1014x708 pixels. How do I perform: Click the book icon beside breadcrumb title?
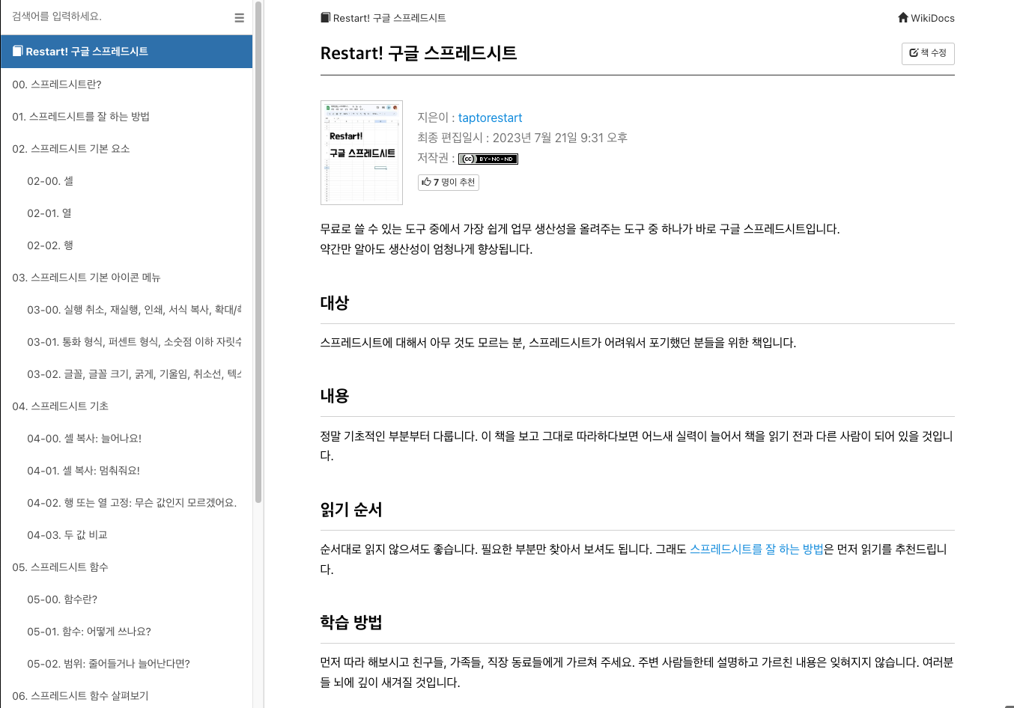325,17
